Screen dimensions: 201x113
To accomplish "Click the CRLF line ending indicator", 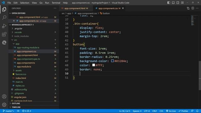I will click(x=155, y=111).
